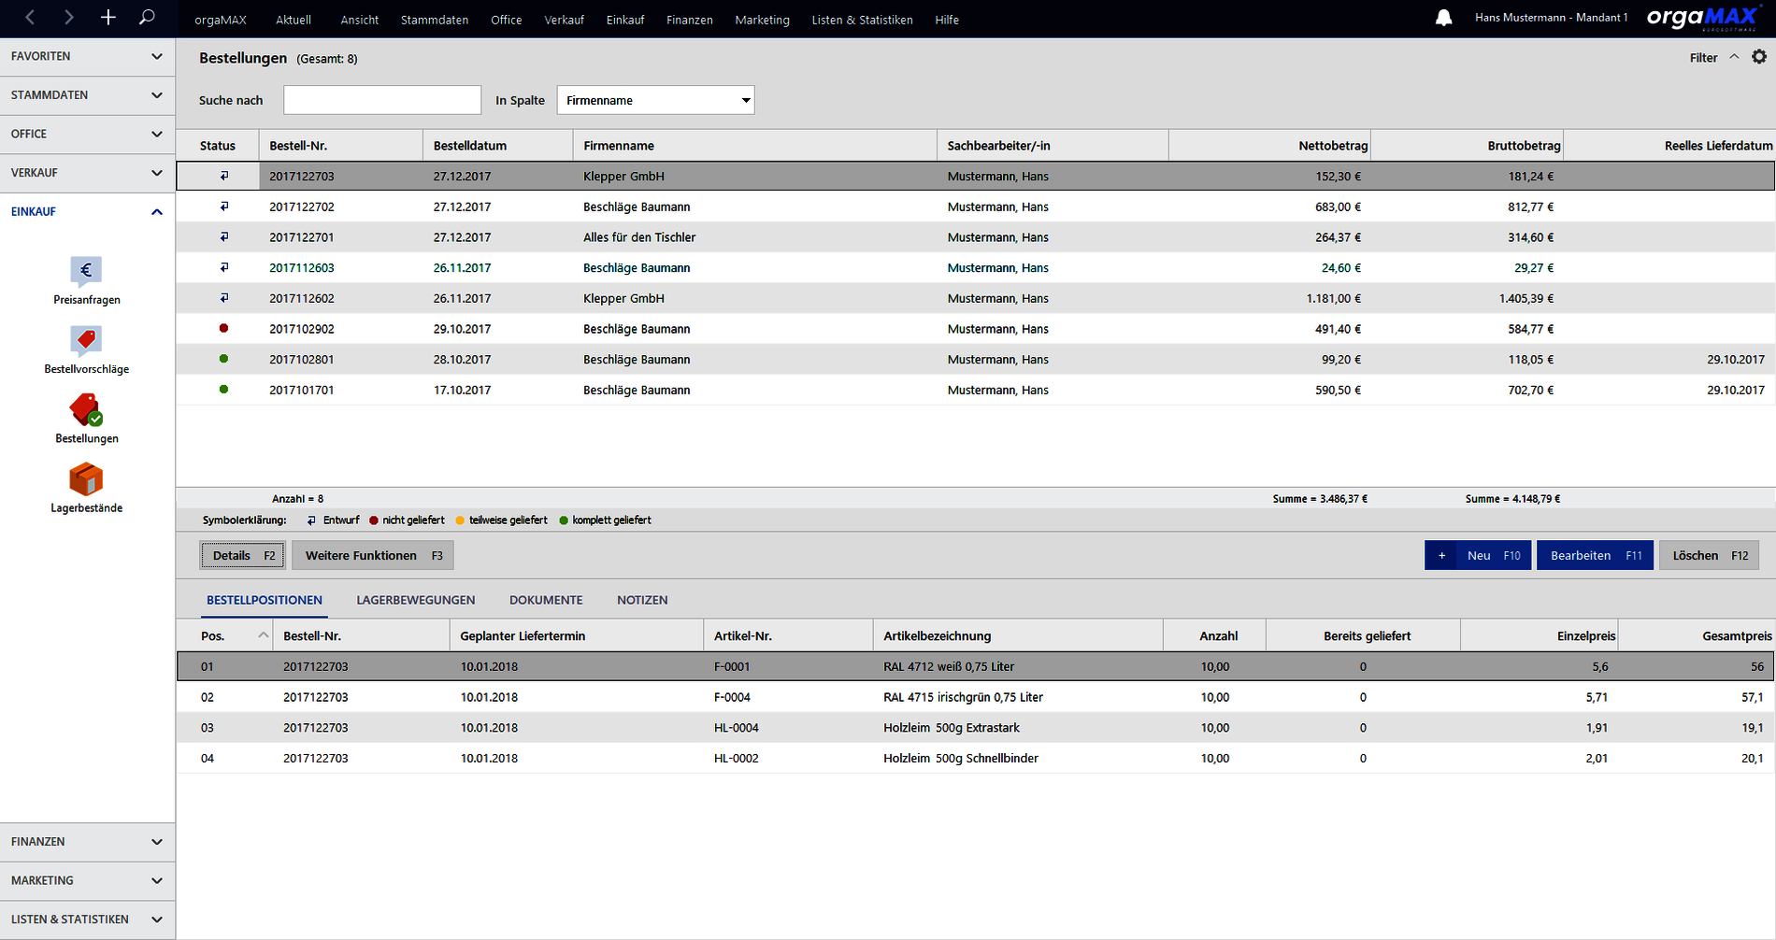Click green status dot of order 2017102801
Screen dimensions: 1776x940
223,359
